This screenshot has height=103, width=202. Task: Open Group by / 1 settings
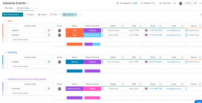click(x=69, y=15)
